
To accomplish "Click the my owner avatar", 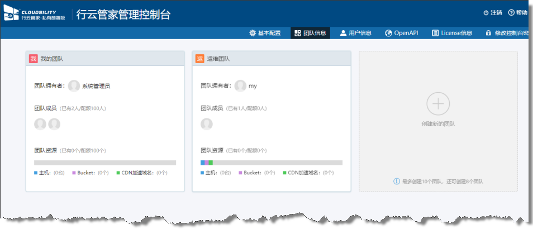I will point(240,86).
